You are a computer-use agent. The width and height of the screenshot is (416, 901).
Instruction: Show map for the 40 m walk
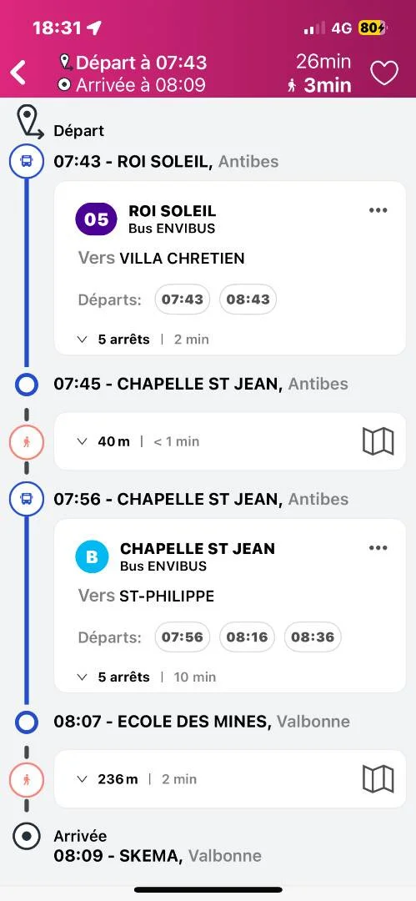(x=378, y=441)
